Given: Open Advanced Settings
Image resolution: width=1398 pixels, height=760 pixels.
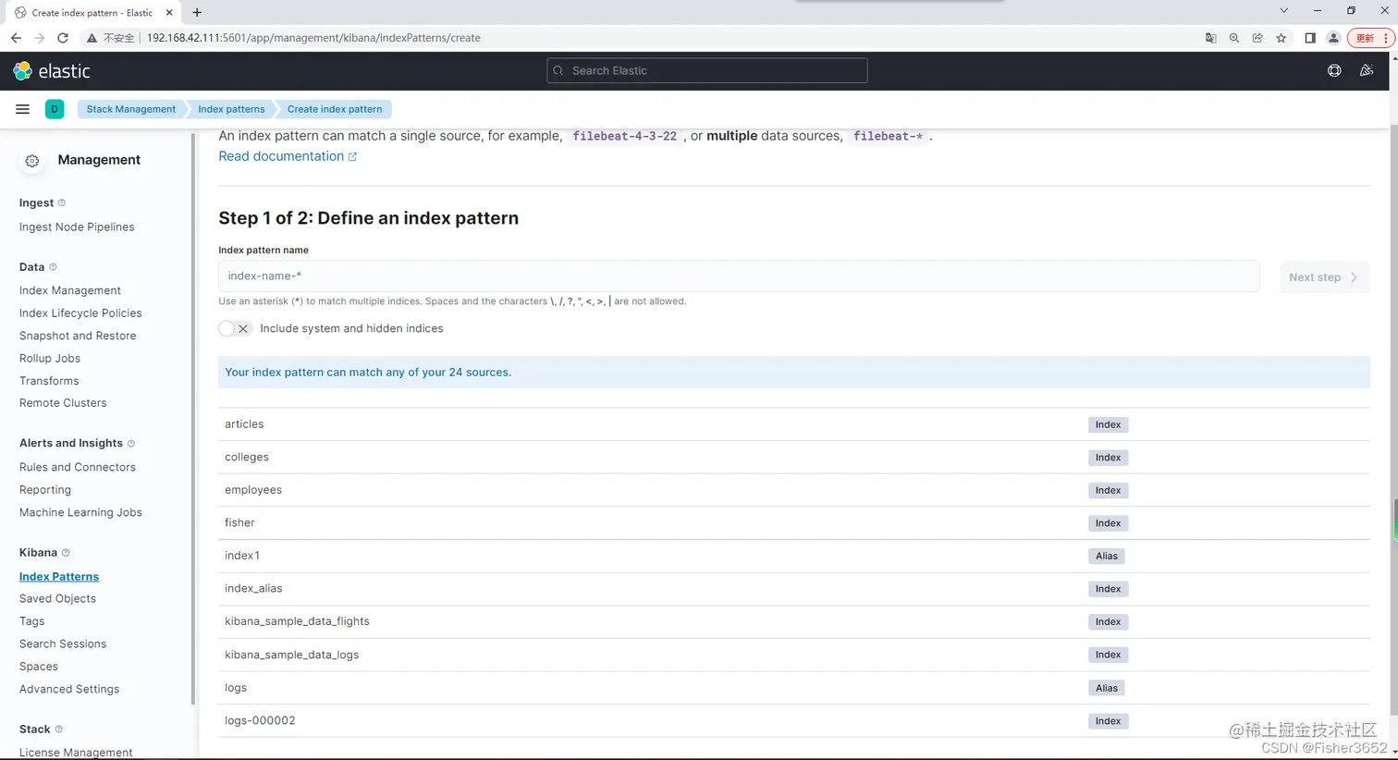Looking at the screenshot, I should [69, 689].
